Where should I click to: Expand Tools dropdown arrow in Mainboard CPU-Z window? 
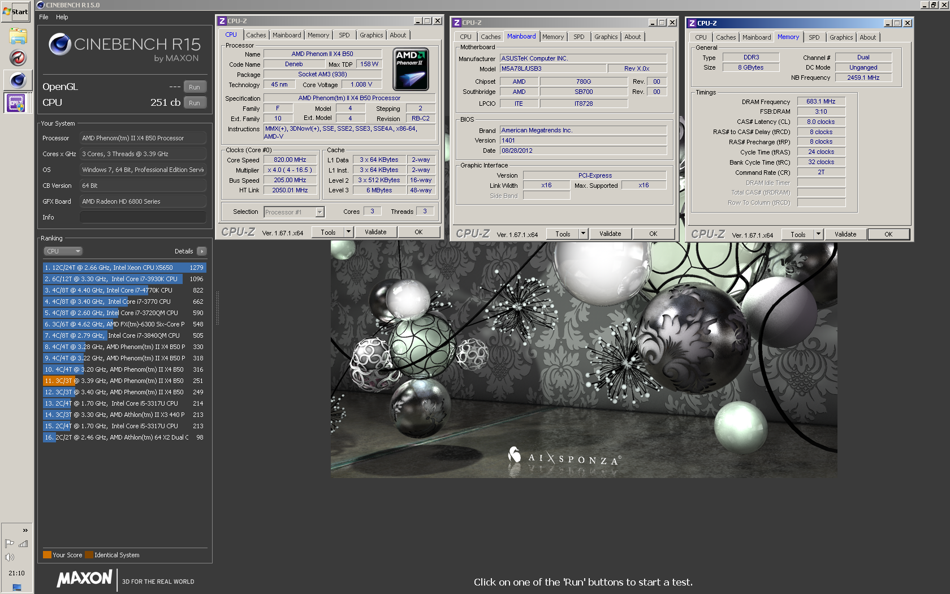(x=583, y=234)
